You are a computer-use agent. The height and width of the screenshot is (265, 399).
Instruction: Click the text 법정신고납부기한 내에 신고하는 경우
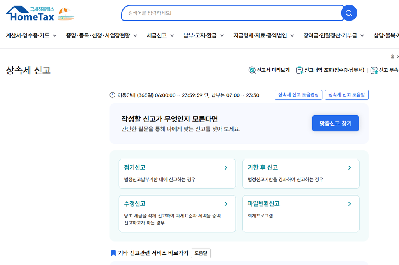160,180
